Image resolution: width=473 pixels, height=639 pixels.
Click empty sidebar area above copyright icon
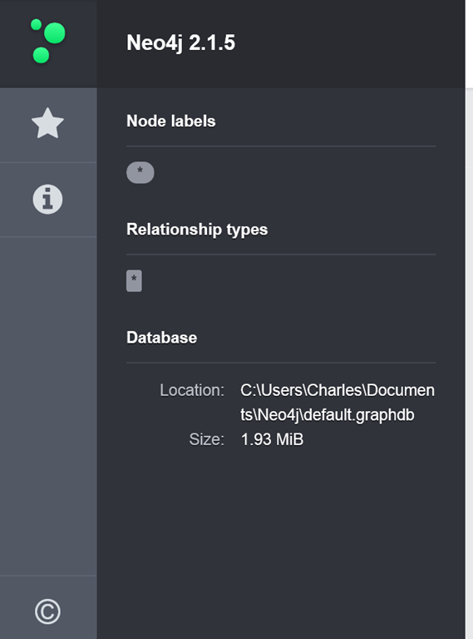(x=48, y=405)
